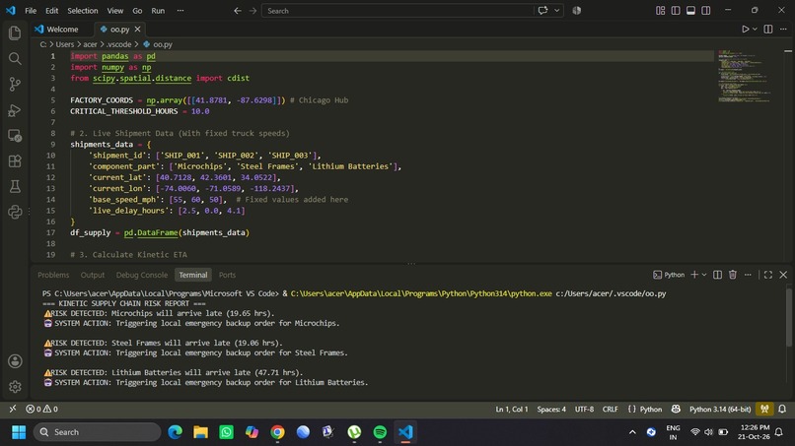The width and height of the screenshot is (795, 446).
Task: Open the Accounts menu icon
Action: pos(15,361)
